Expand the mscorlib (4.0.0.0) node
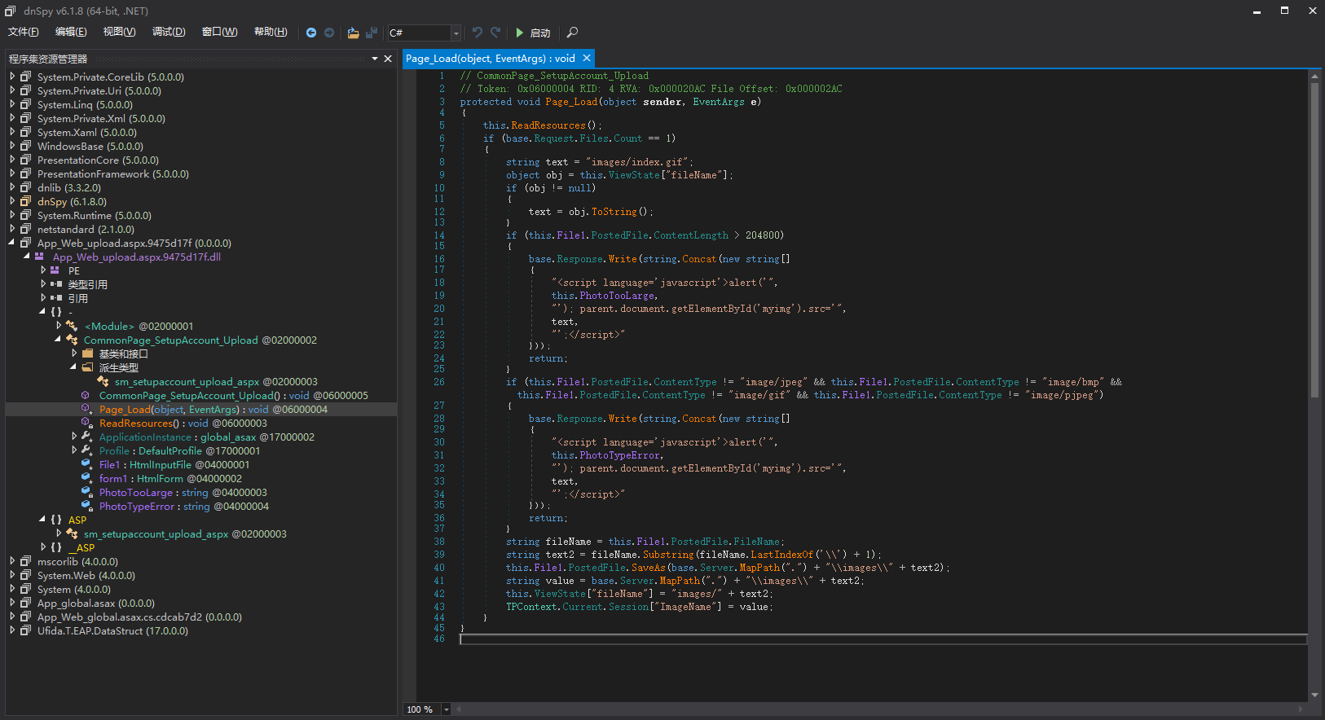Image resolution: width=1325 pixels, height=720 pixels. point(12,561)
